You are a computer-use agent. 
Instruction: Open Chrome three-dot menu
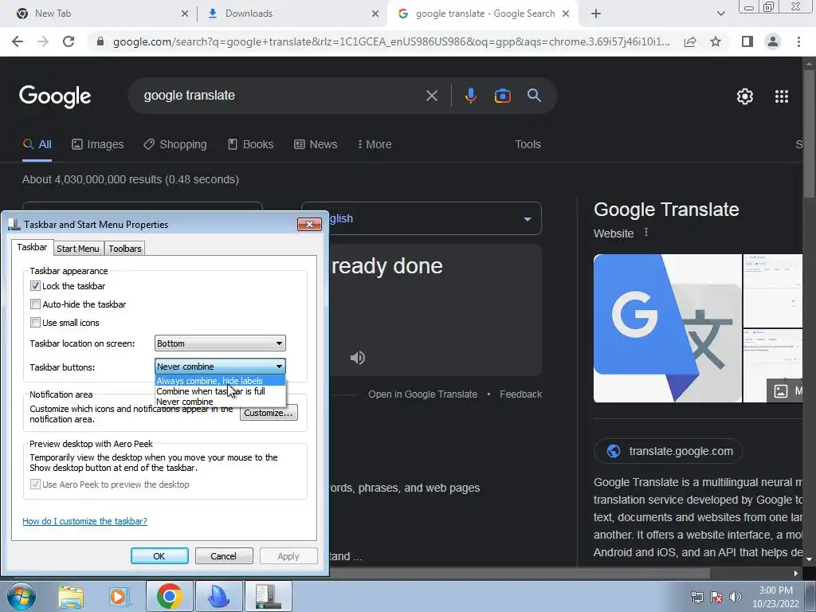(x=798, y=41)
